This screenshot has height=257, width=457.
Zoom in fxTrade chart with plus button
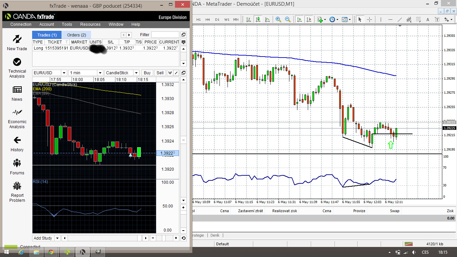[x=176, y=238]
